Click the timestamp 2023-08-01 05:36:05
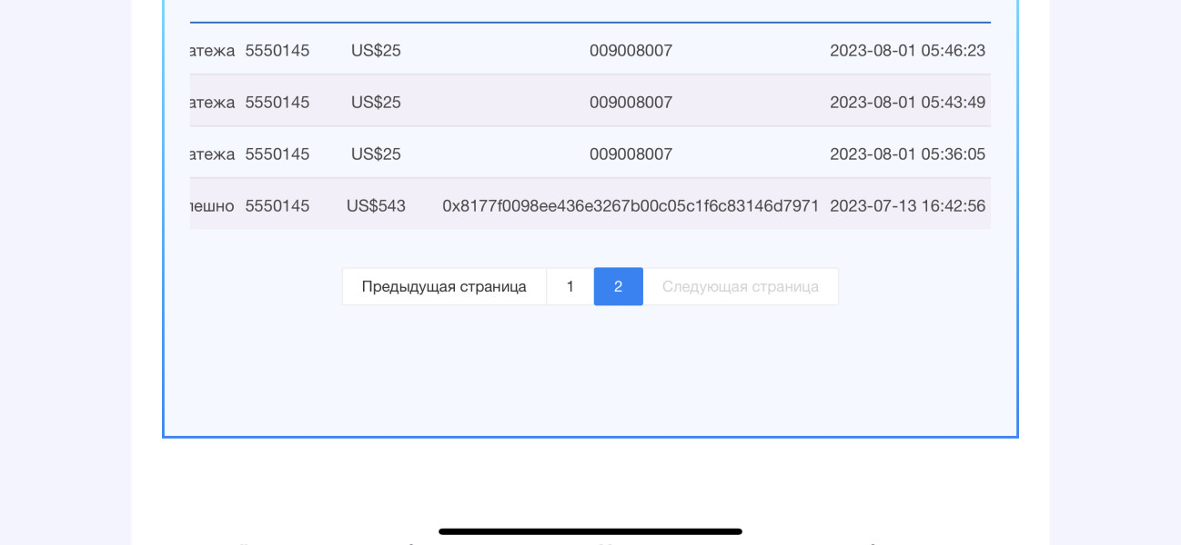 907,154
